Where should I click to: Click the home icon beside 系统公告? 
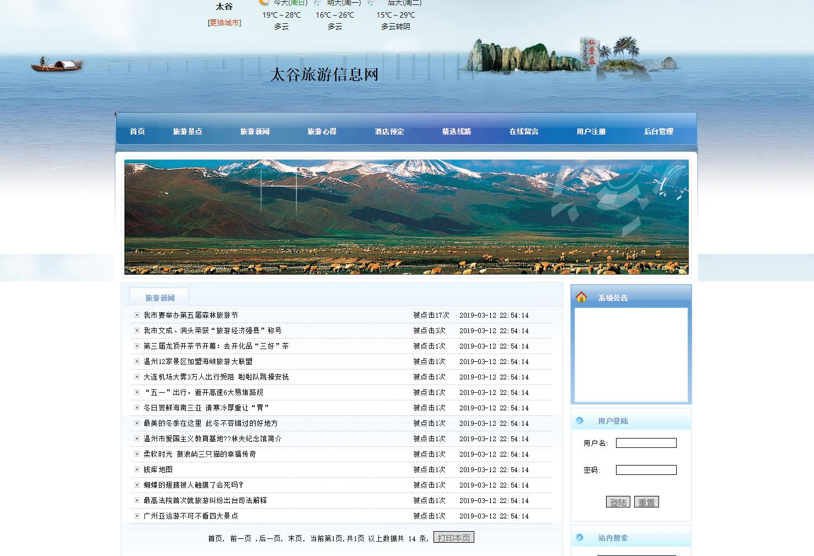(x=582, y=297)
